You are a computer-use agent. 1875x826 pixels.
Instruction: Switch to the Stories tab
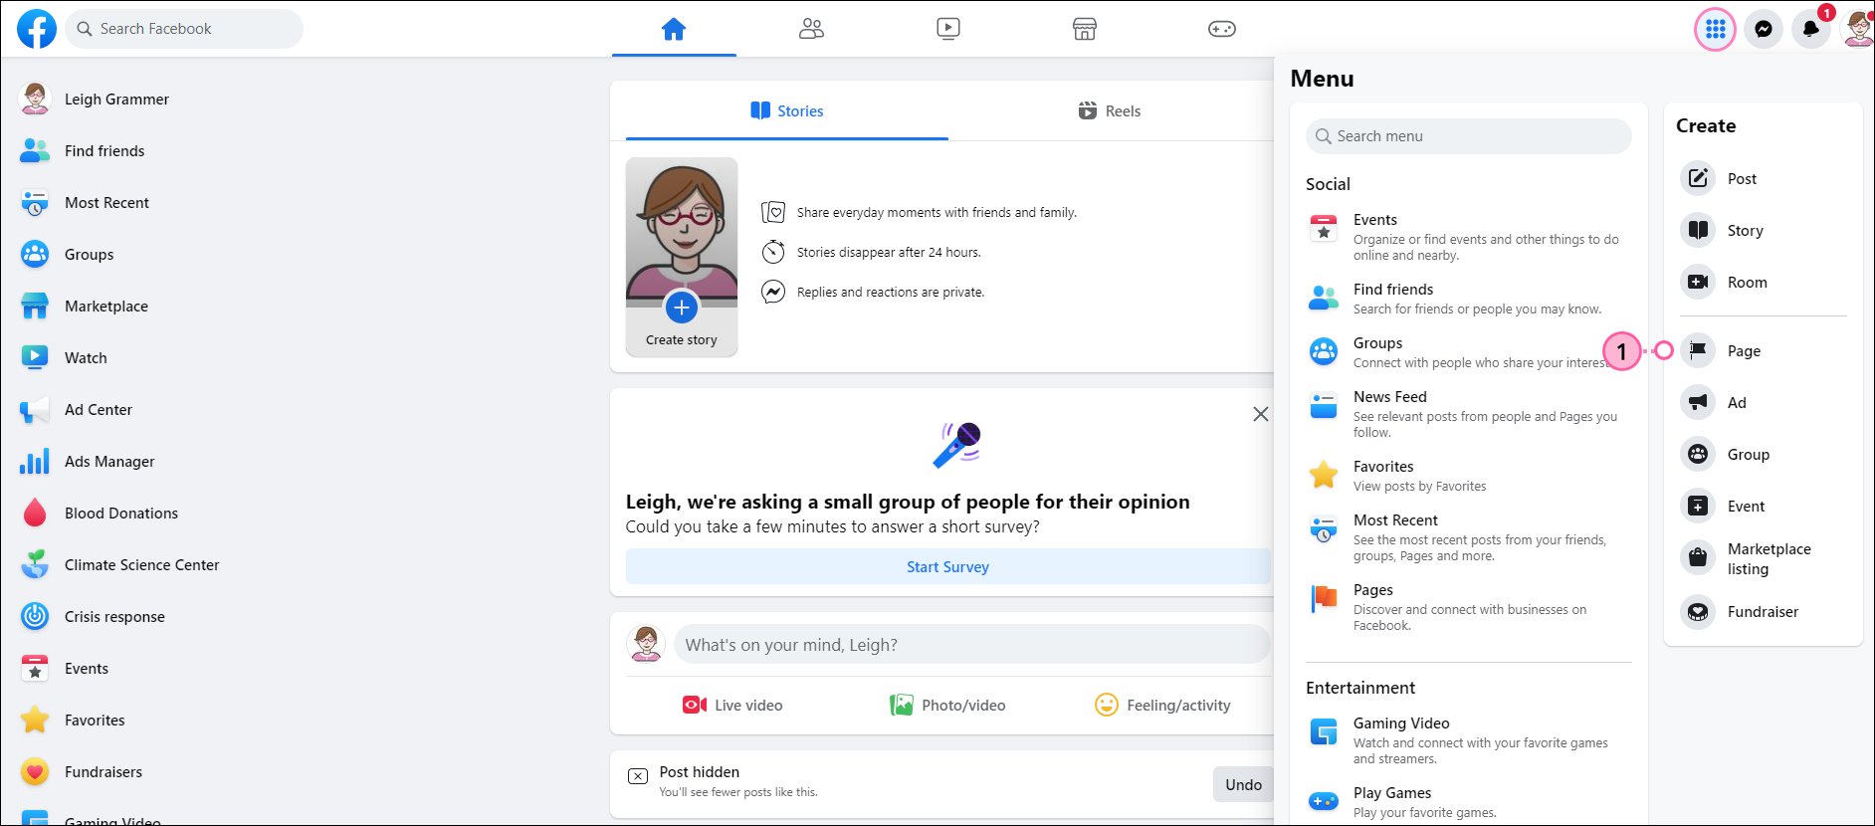click(x=787, y=110)
